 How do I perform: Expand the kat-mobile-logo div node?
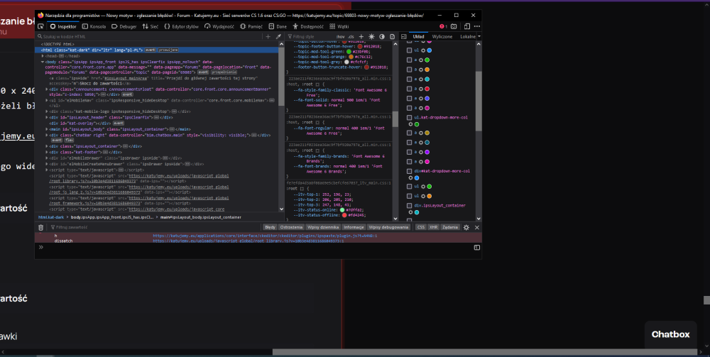click(47, 111)
